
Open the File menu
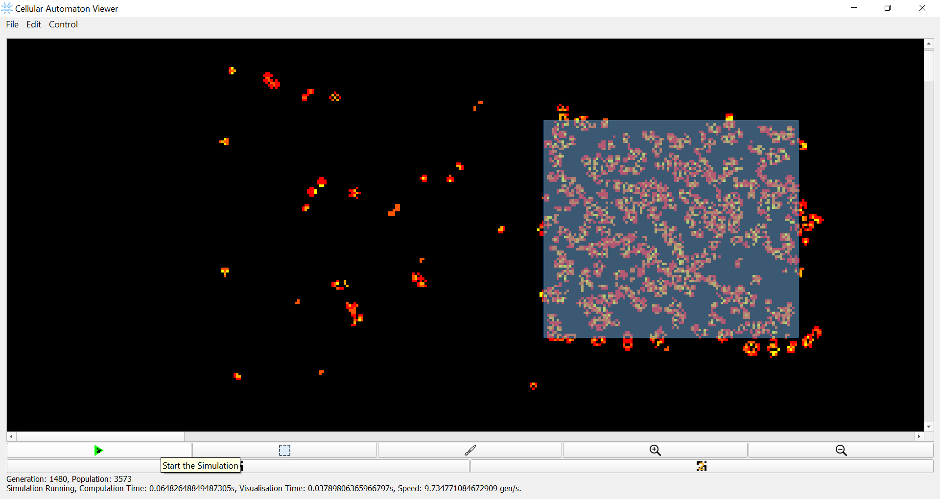[12, 24]
